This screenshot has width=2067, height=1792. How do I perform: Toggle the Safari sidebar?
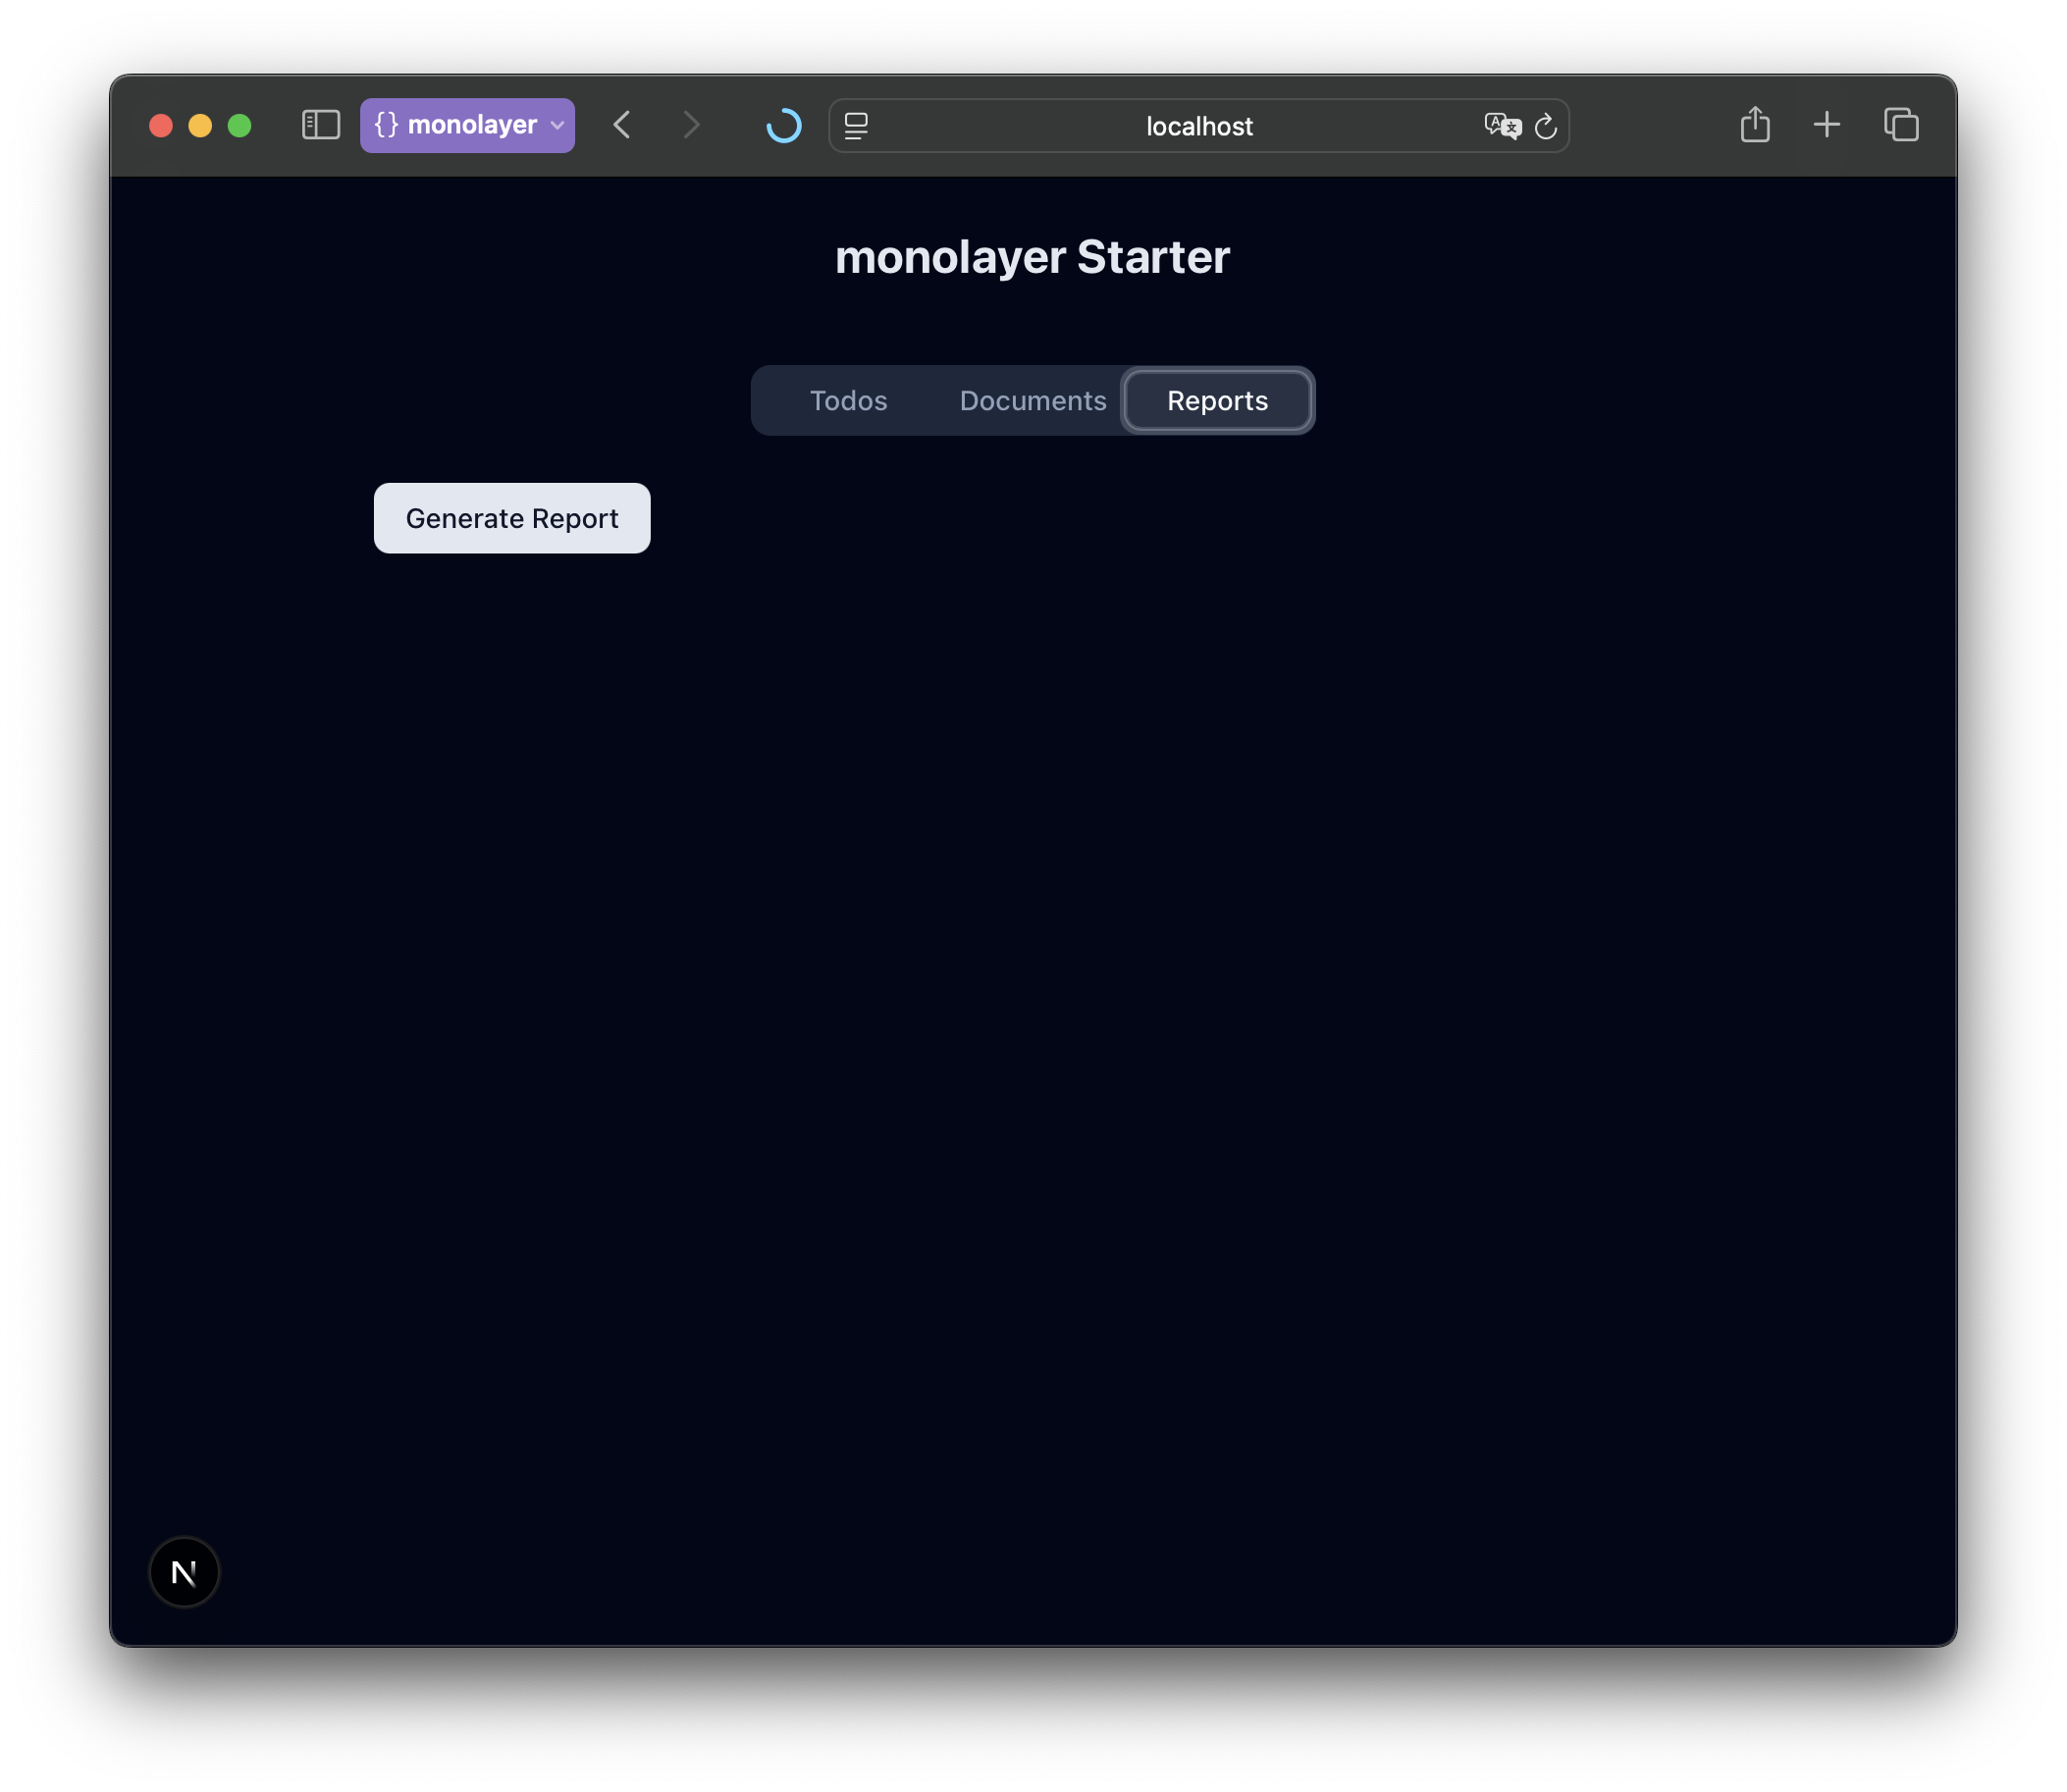click(x=320, y=125)
